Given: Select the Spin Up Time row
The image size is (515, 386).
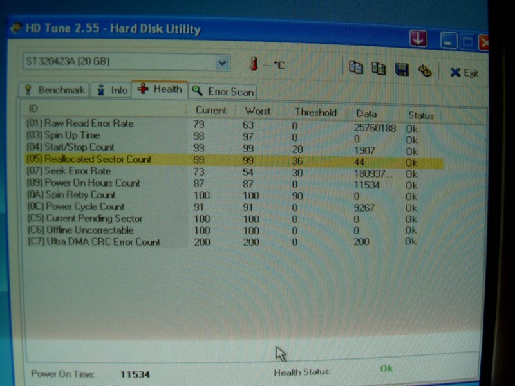Looking at the screenshot, I should 233,136.
